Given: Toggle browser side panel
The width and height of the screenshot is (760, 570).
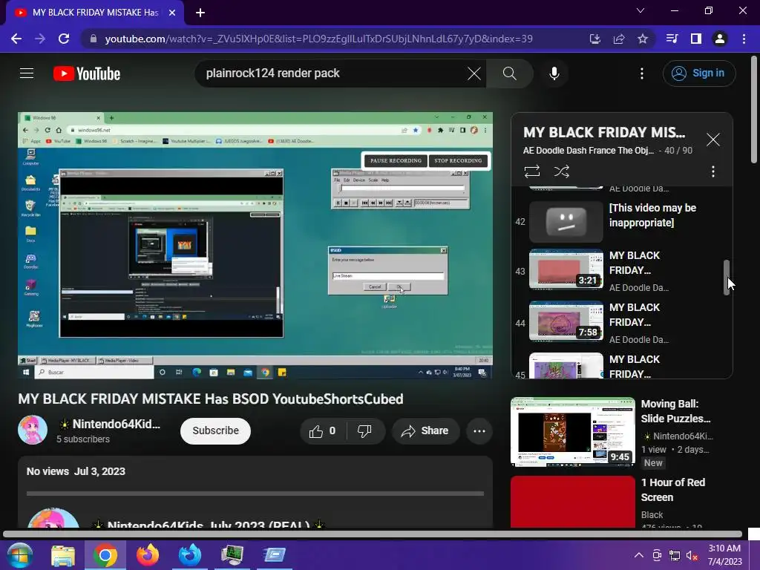Looking at the screenshot, I should [x=696, y=39].
